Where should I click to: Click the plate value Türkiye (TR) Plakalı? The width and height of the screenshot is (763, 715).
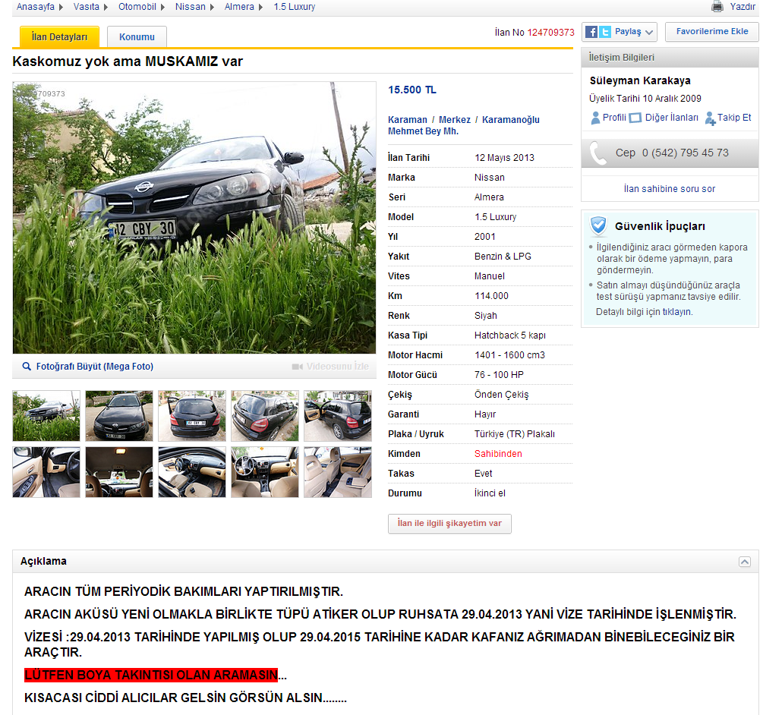pyautogui.click(x=515, y=434)
